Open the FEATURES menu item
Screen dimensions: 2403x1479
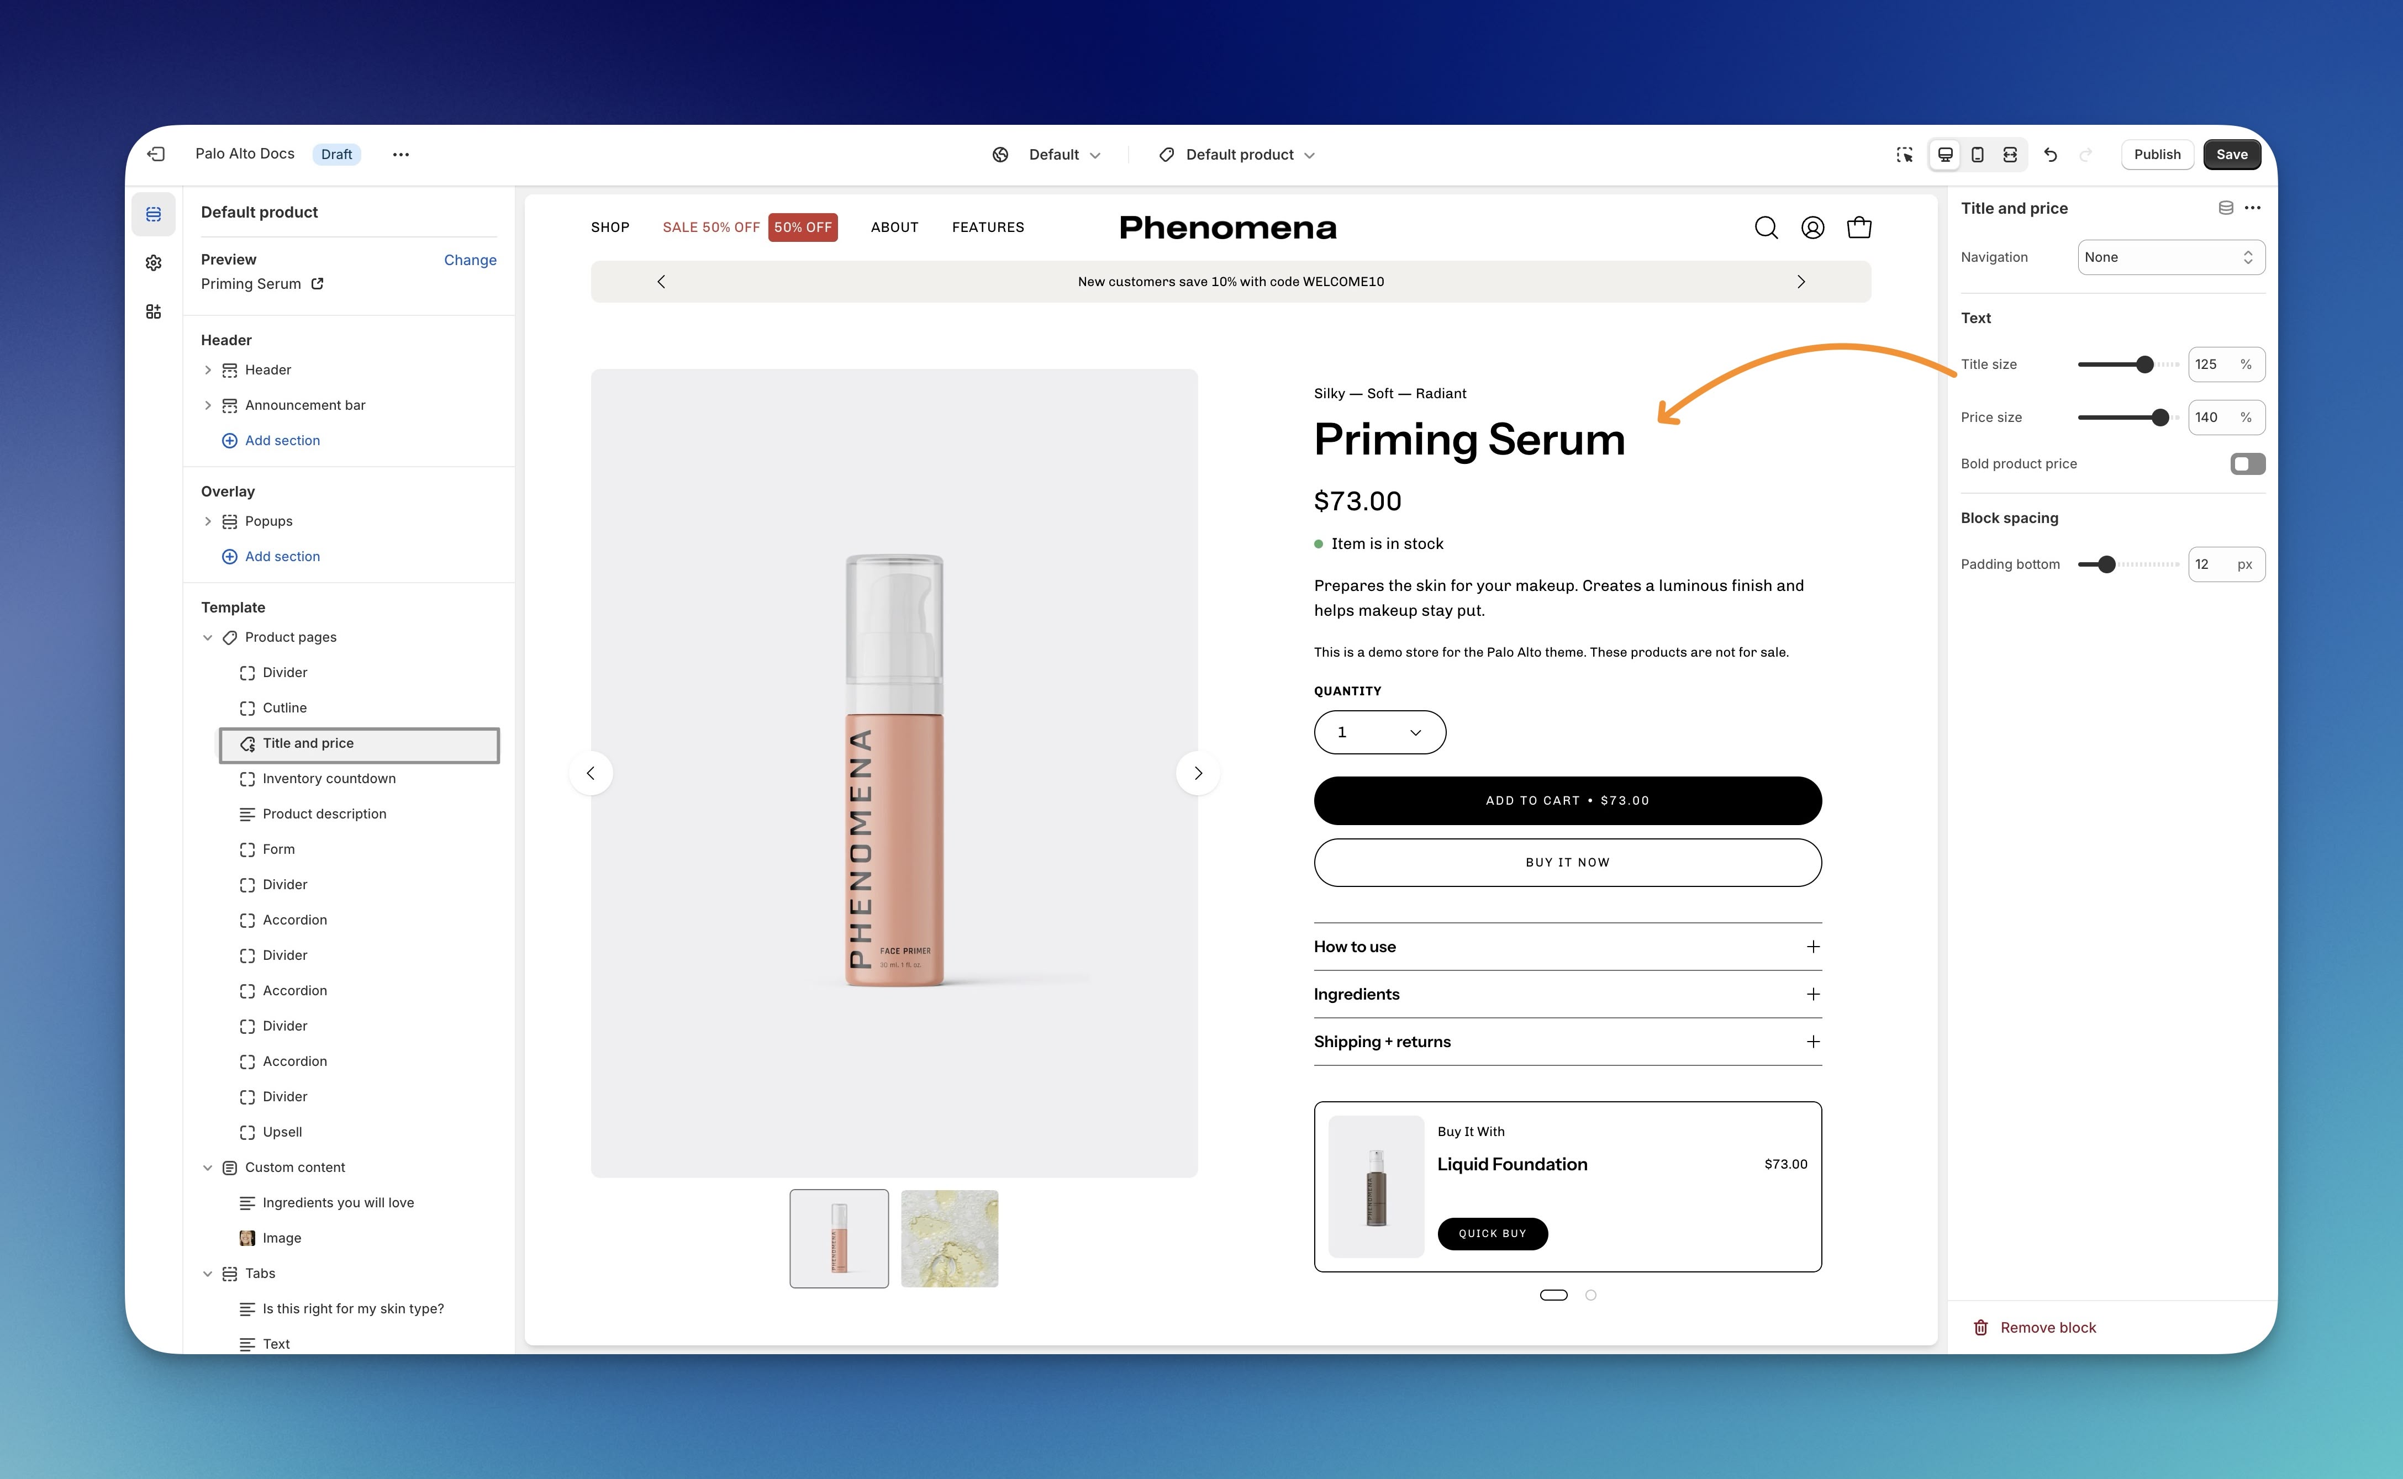[987, 227]
